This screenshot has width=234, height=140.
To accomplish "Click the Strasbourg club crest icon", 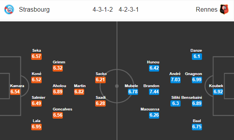I will pyautogui.click(x=9, y=9).
